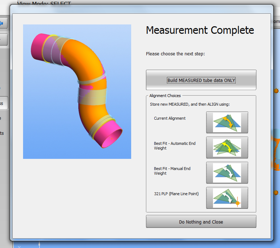
Task: Click the Current Alignment icon button
Action: click(x=227, y=122)
